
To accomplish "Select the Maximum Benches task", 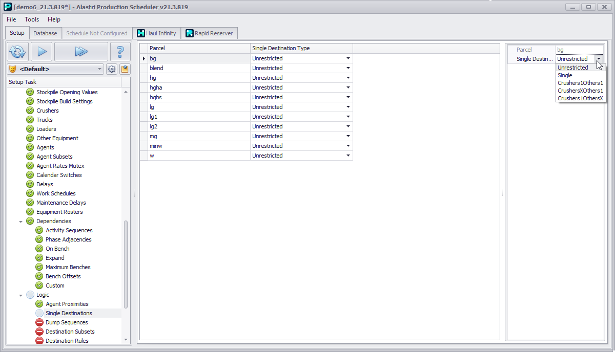I will (x=68, y=267).
